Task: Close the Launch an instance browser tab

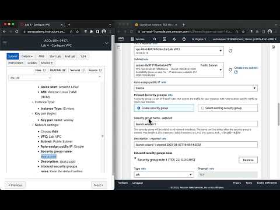Action: click(176, 24)
